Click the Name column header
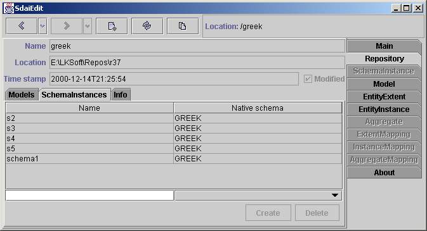Image resolution: width=427 pixels, height=231 pixels. pyautogui.click(x=89, y=108)
